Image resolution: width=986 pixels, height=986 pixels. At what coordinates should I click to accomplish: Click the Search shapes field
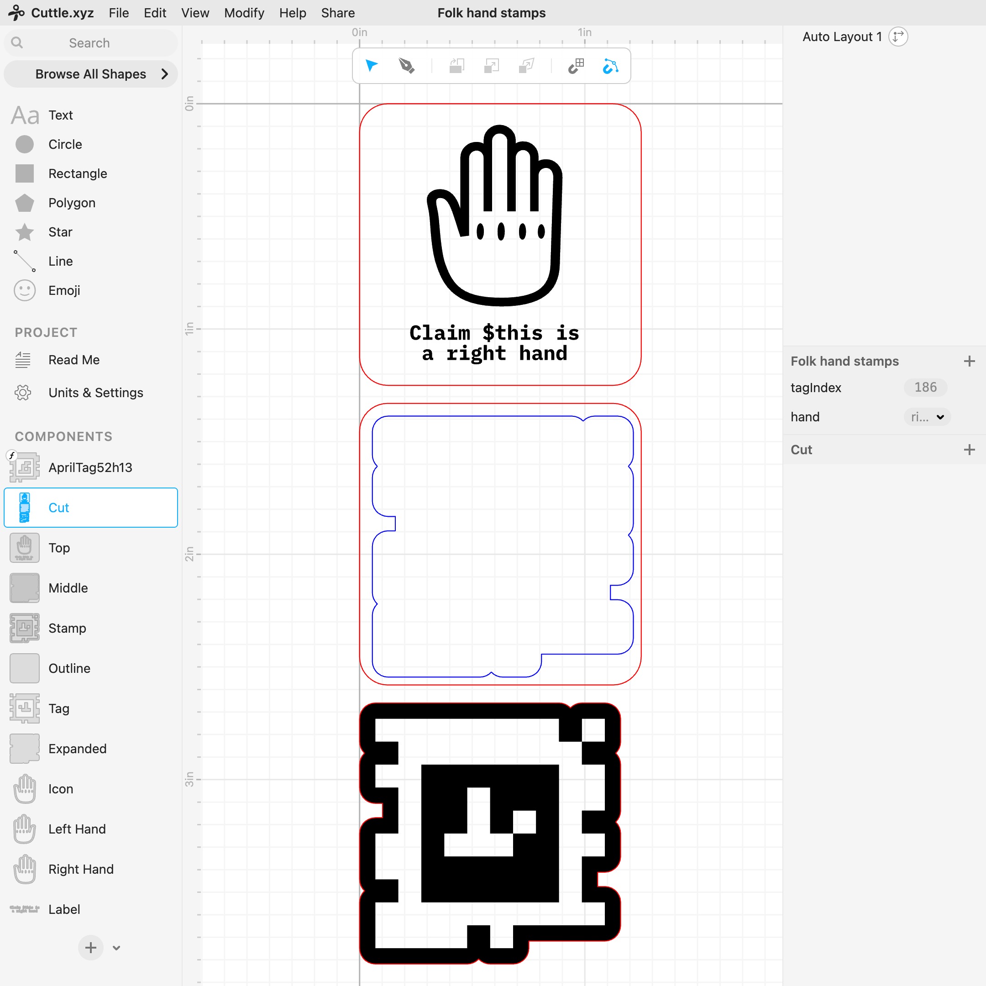pos(91,43)
